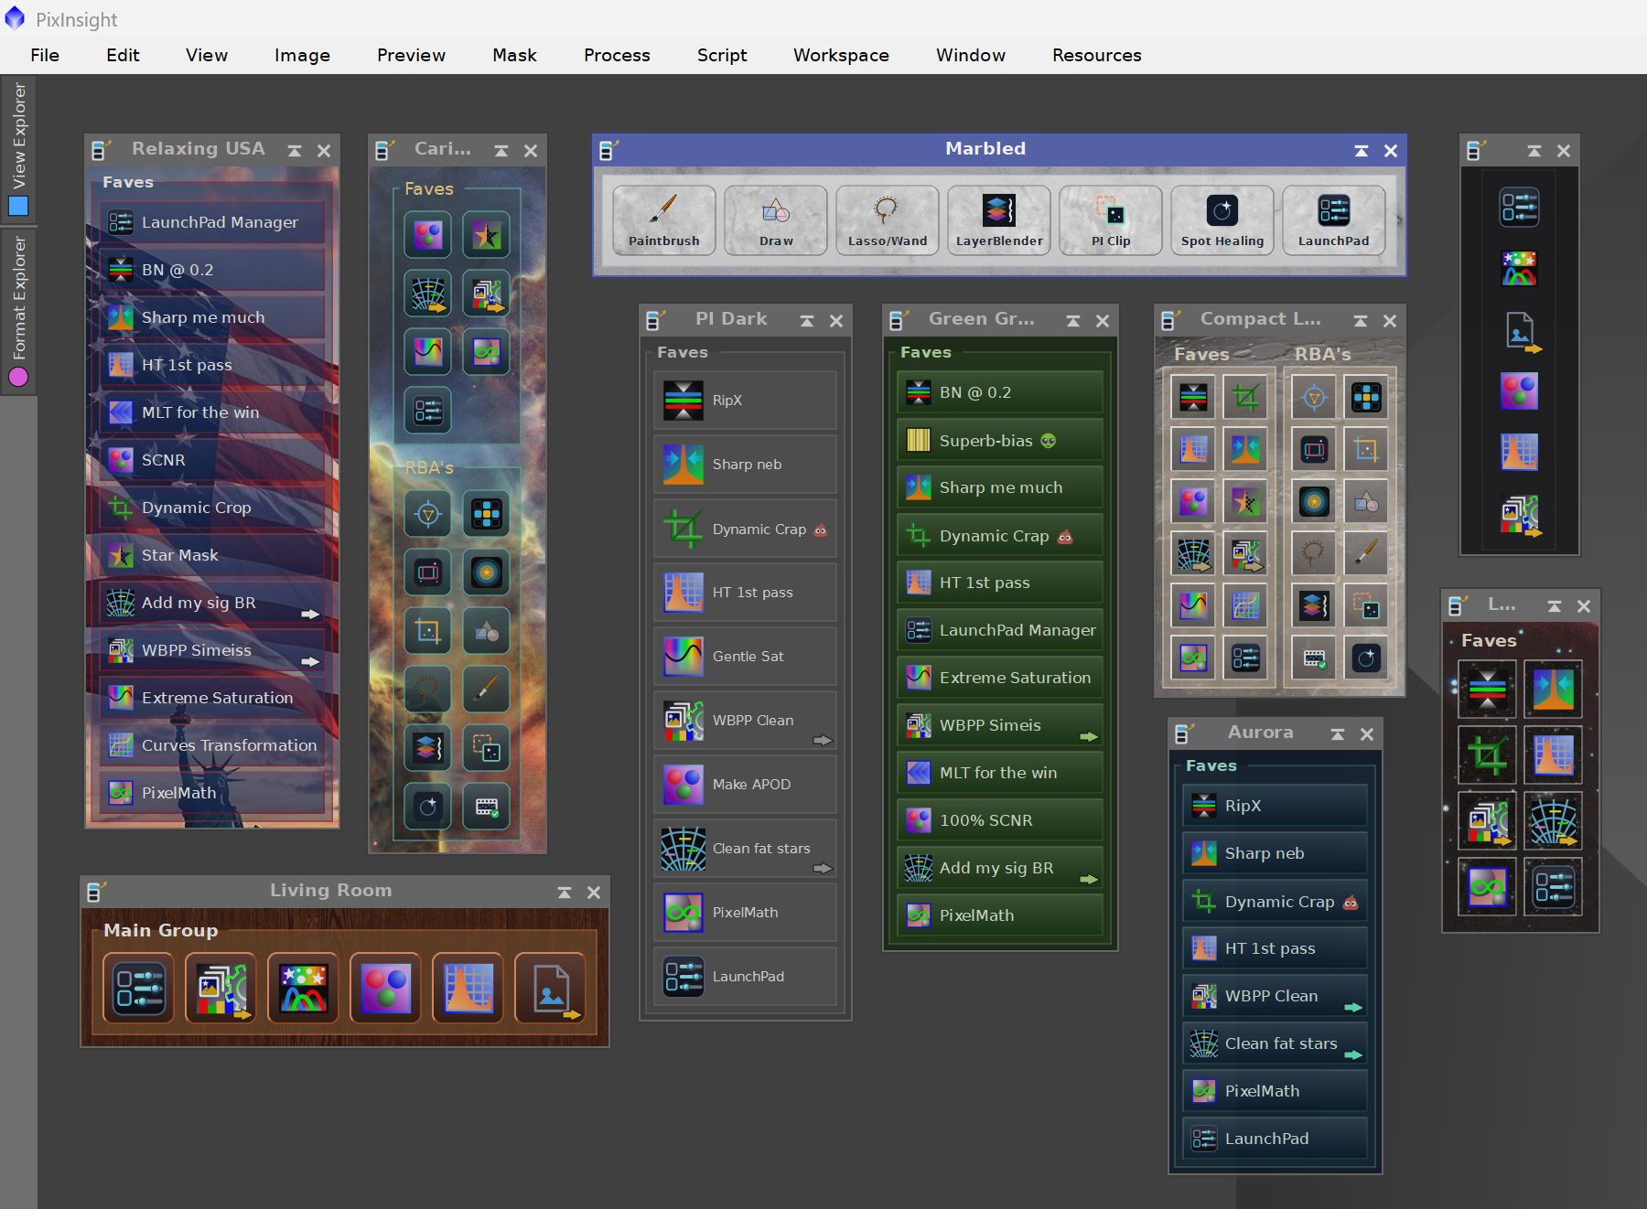Toggle the Format Explorer side tab

(18, 311)
